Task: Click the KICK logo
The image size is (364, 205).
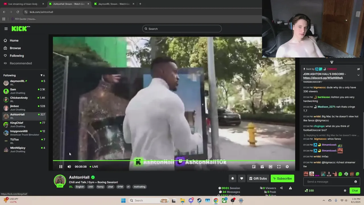Action: point(20,28)
